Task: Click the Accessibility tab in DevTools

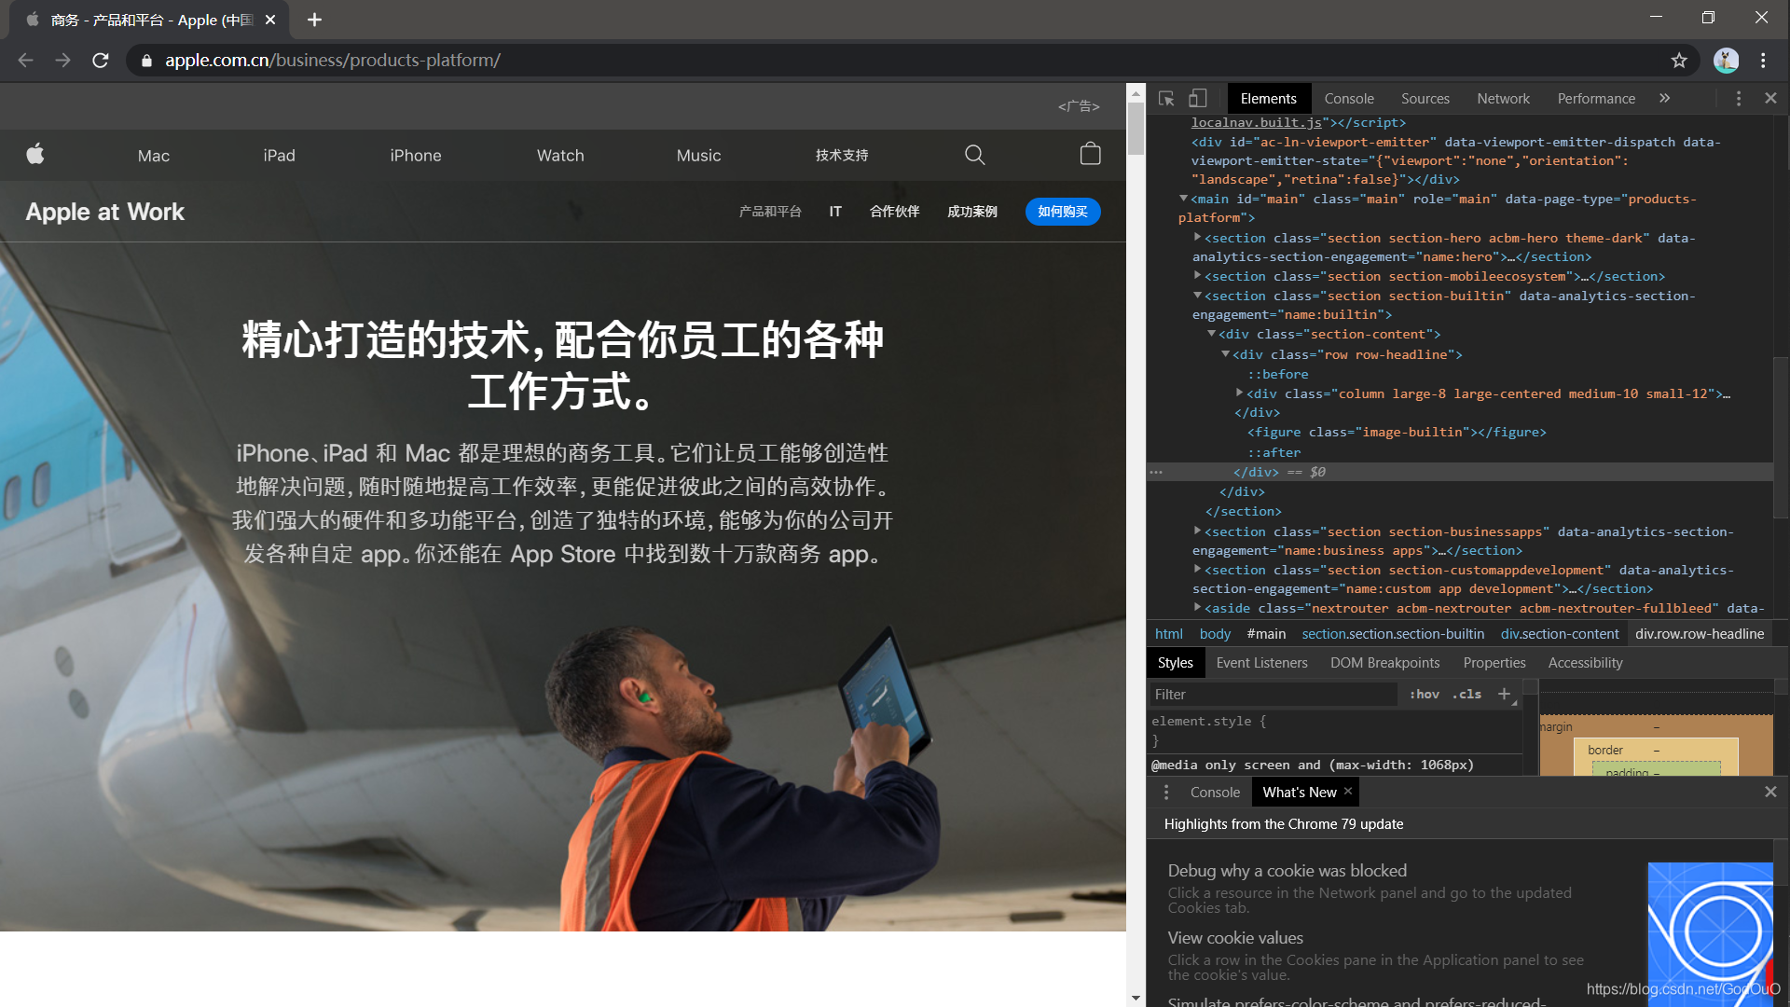Action: (1585, 663)
